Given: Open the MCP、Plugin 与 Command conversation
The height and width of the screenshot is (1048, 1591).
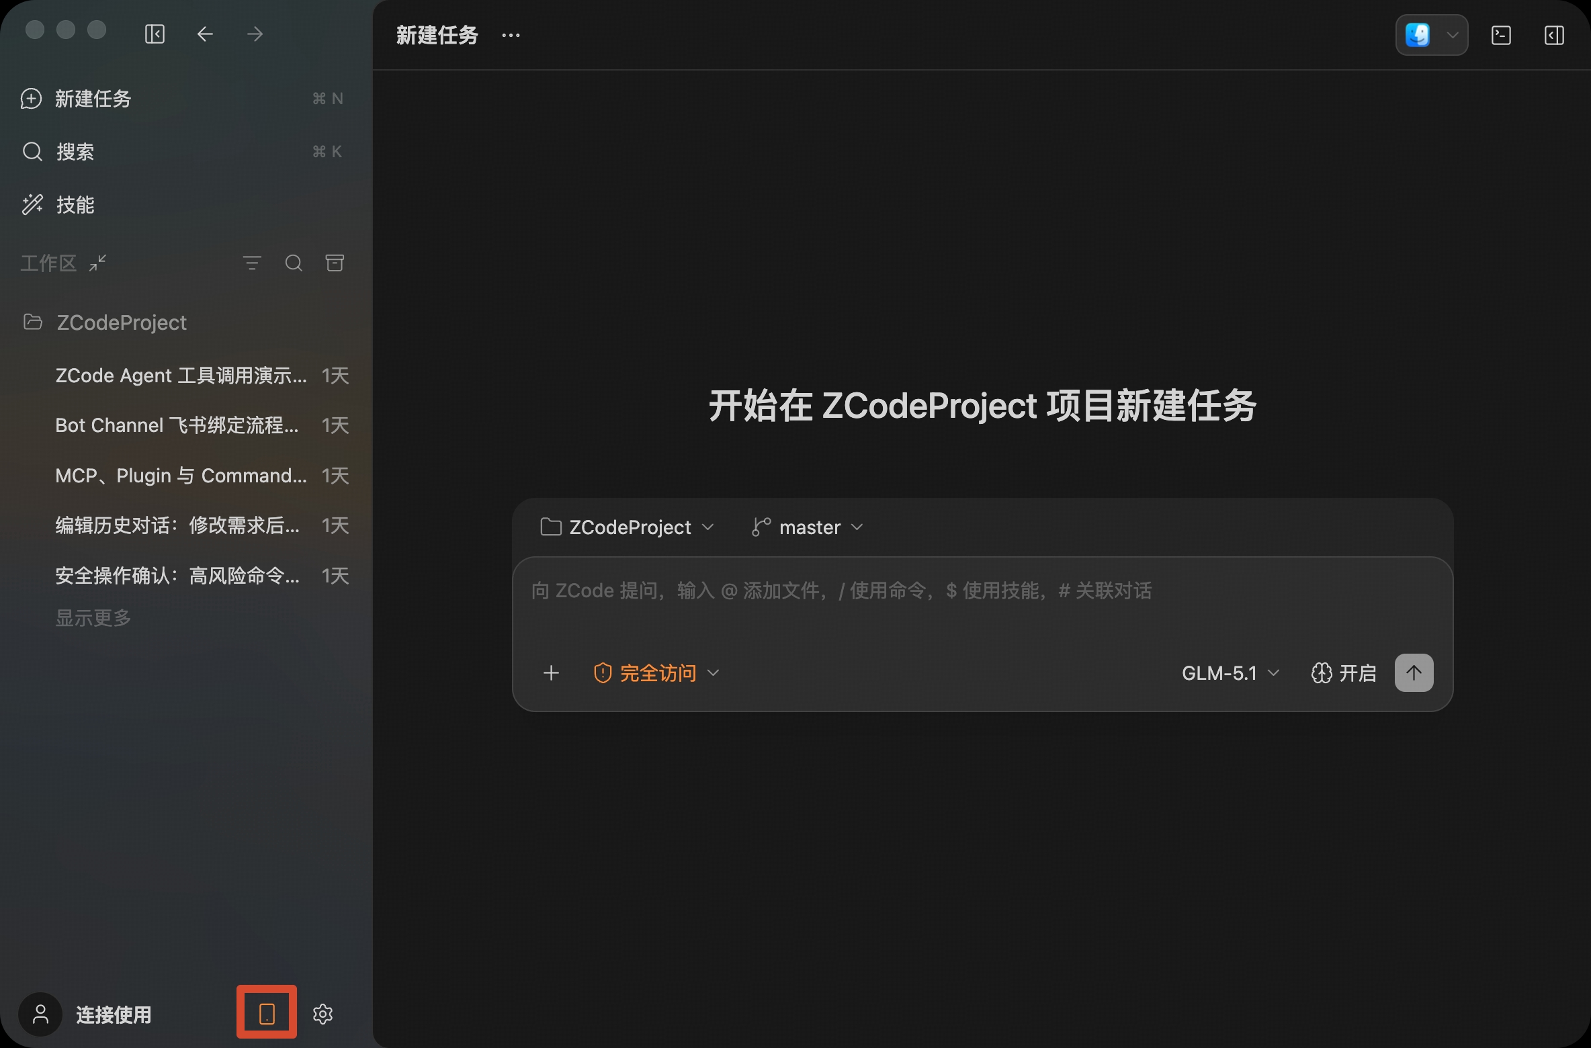Looking at the screenshot, I should [x=202, y=476].
